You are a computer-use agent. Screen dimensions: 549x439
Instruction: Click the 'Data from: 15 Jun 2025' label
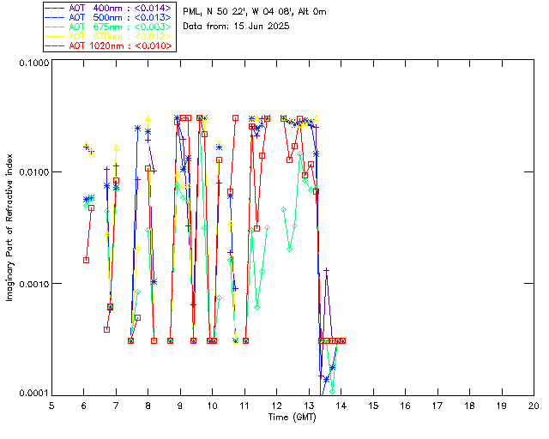237,26
